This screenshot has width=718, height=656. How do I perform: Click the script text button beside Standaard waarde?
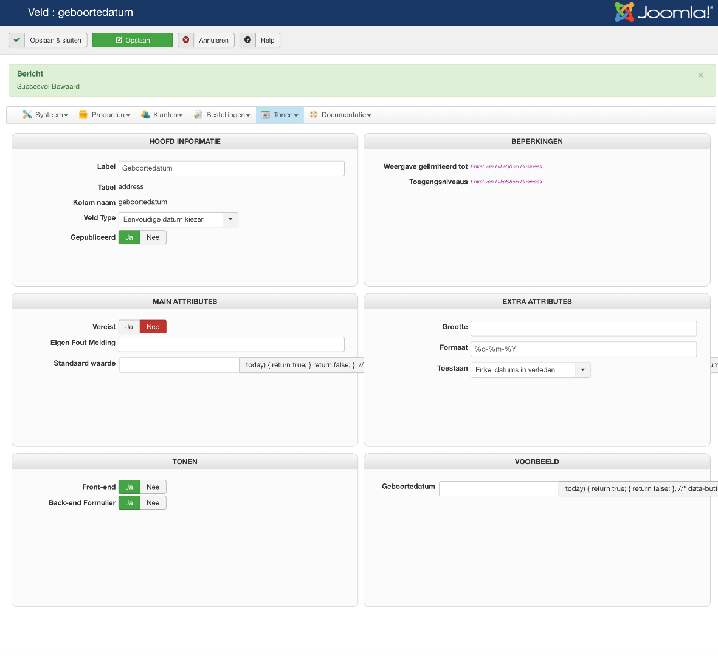[x=302, y=365]
